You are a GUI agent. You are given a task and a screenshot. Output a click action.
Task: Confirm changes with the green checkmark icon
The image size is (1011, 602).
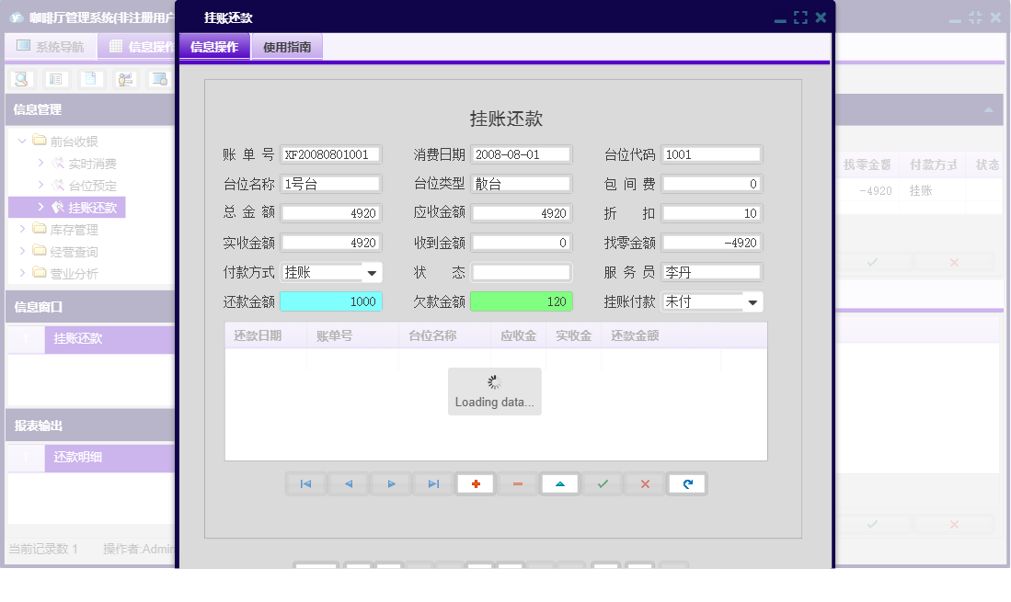(602, 483)
